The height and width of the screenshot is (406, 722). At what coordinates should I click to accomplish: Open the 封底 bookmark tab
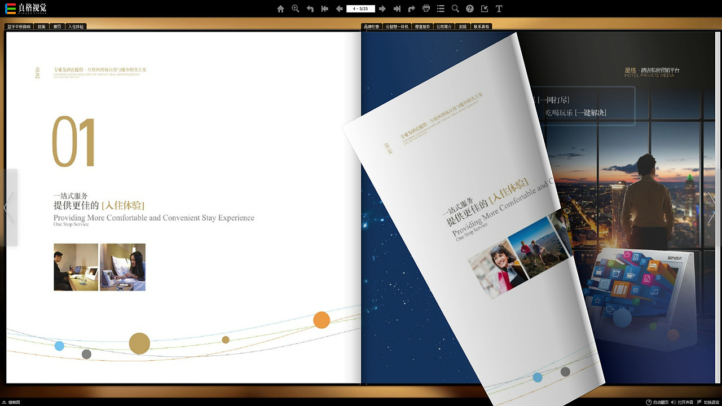[x=463, y=27]
